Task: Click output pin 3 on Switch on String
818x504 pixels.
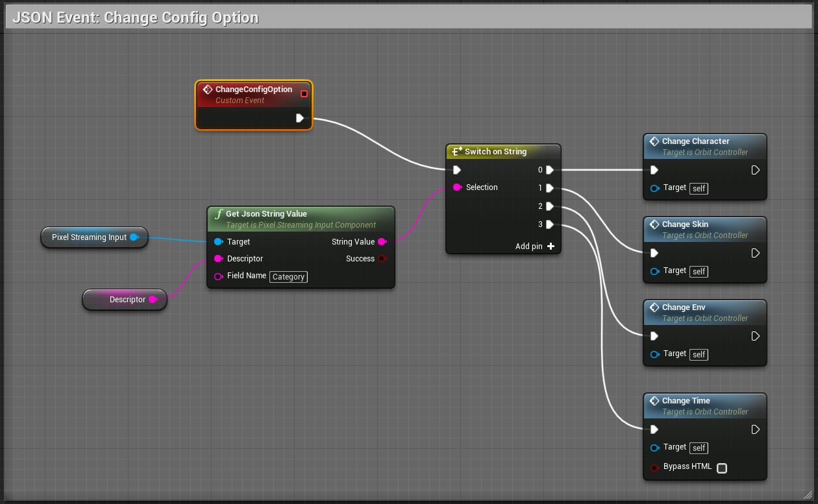Action: point(550,224)
